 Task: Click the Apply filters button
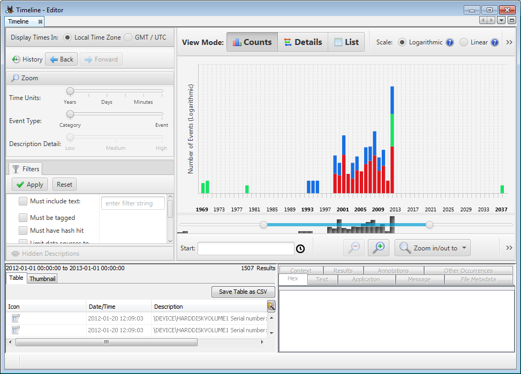29,185
